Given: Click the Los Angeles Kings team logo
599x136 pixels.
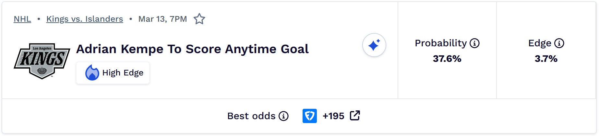Looking at the screenshot, I should 42,61.
